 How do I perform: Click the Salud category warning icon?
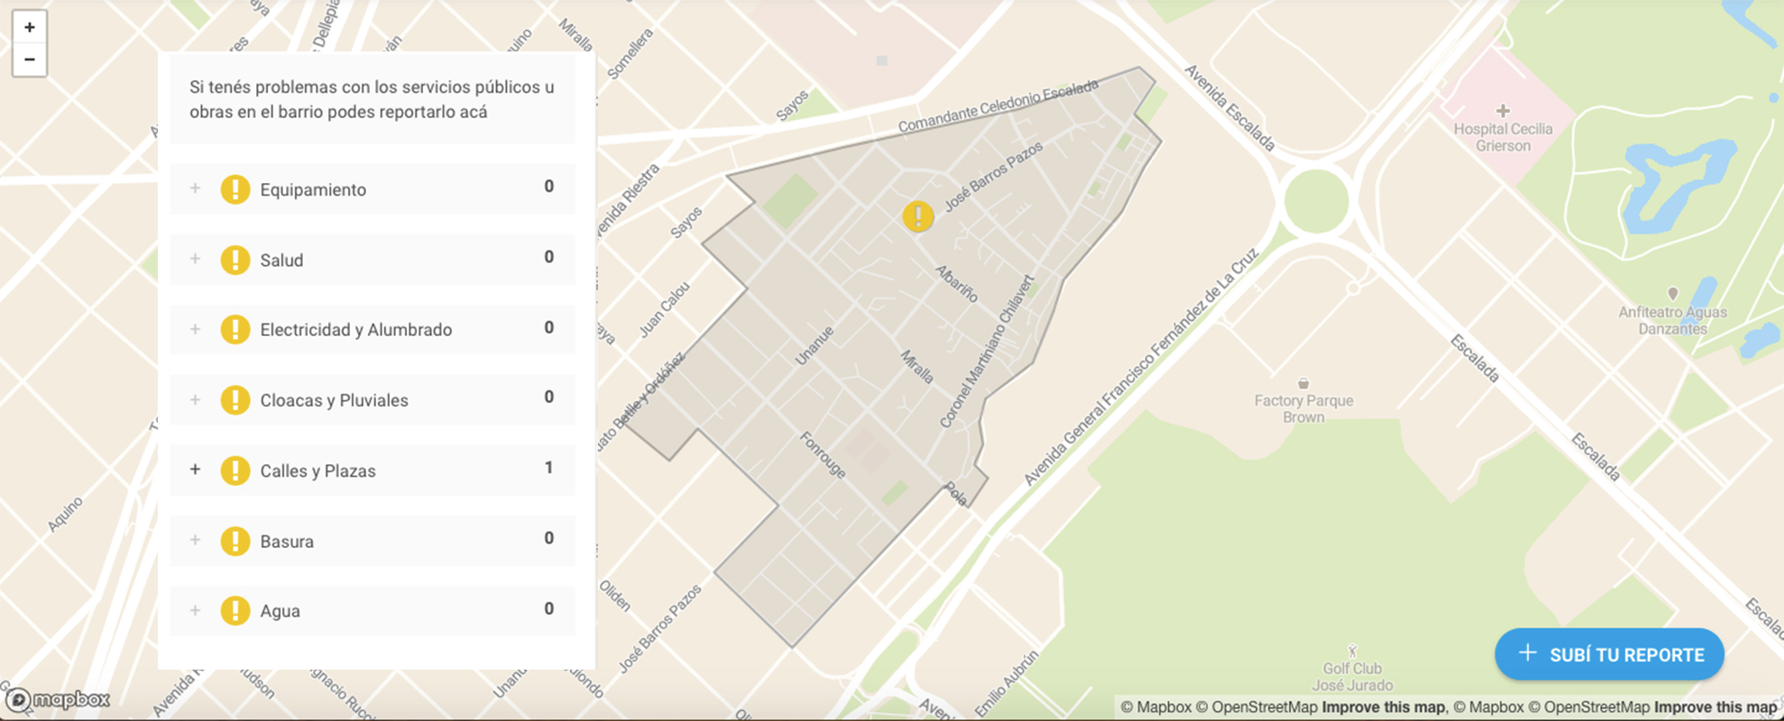[235, 260]
